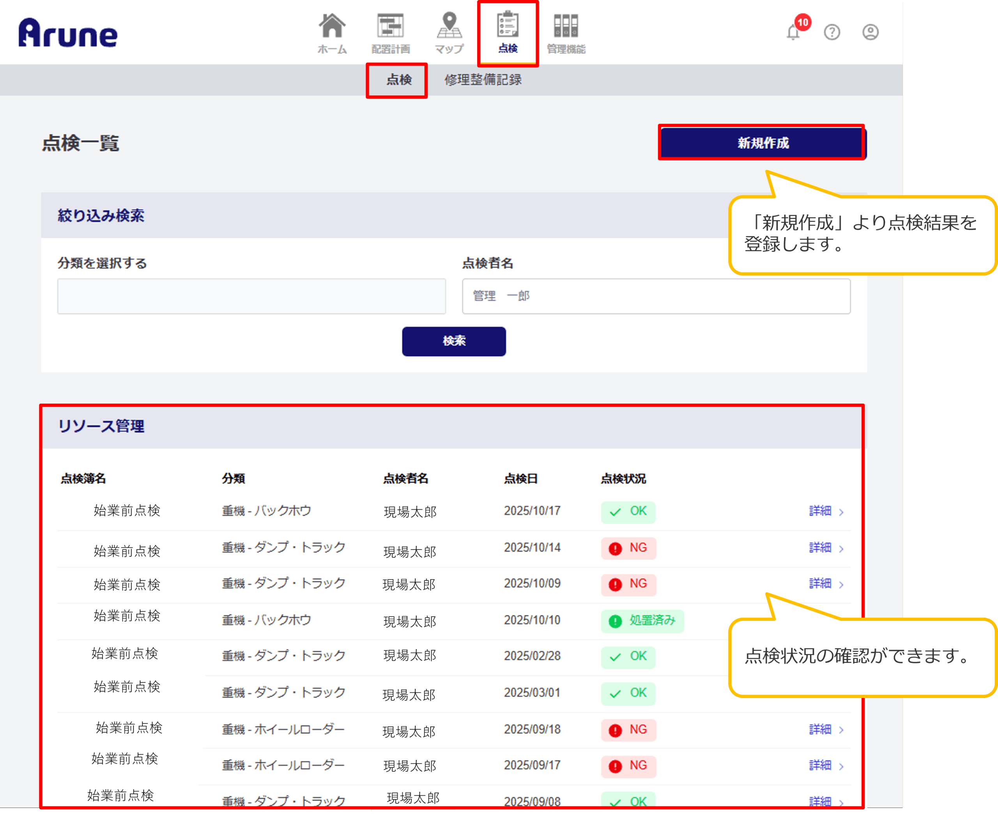Click the 点検者名 input field
This screenshot has width=998, height=815.
(656, 296)
